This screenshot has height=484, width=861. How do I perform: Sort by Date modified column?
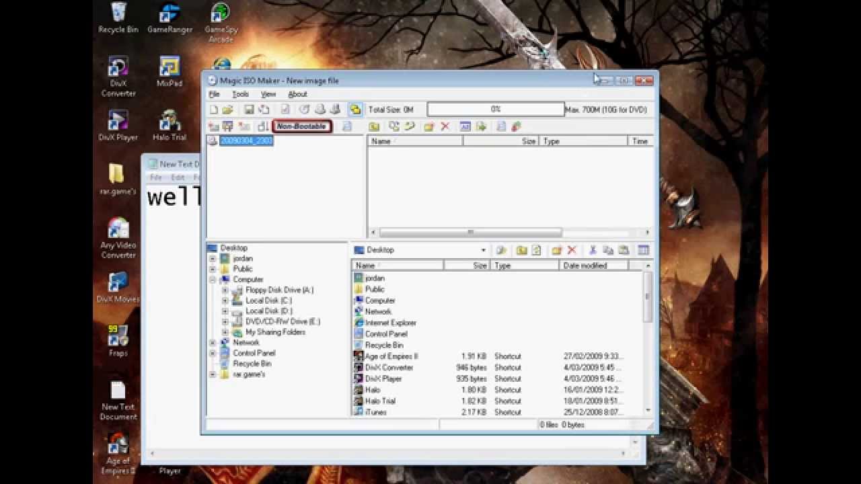pyautogui.click(x=594, y=266)
